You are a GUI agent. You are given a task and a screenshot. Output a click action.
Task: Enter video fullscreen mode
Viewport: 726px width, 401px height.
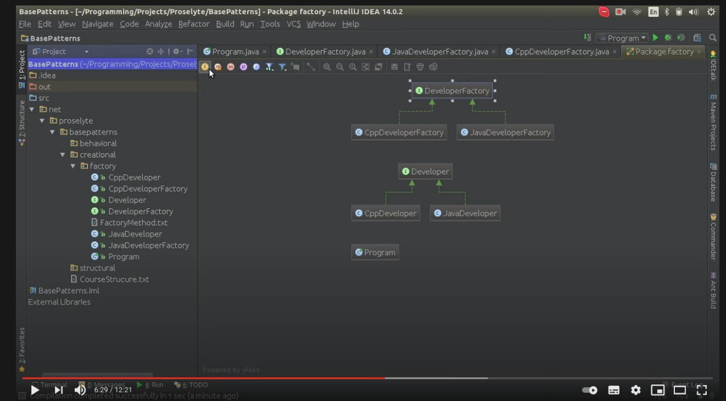click(702, 390)
